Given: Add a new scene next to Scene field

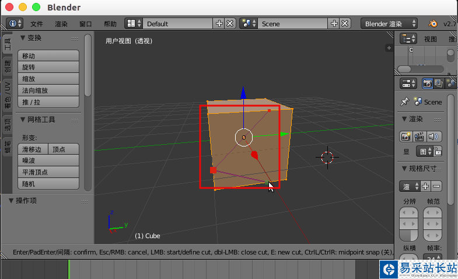Looking at the screenshot, I should click(334, 24).
